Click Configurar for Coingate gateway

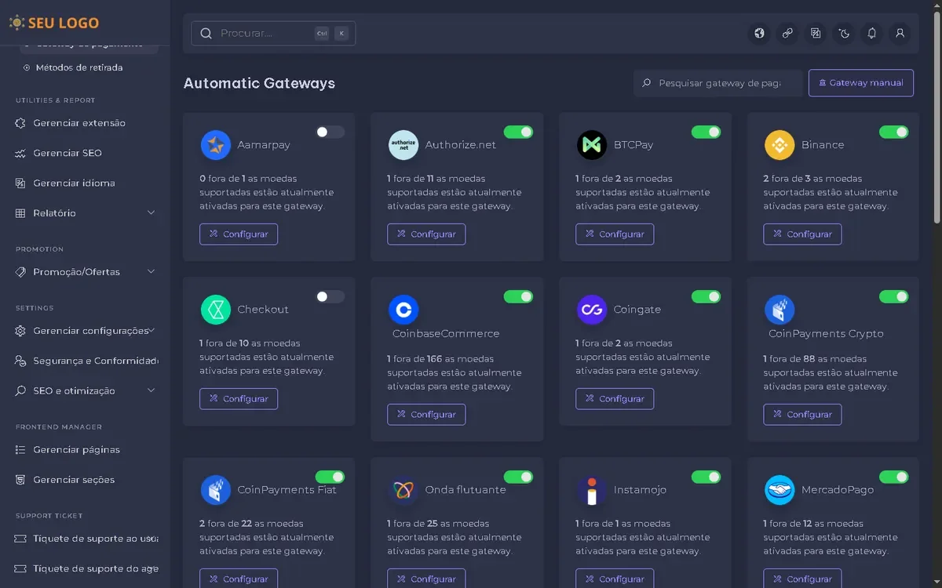614,399
